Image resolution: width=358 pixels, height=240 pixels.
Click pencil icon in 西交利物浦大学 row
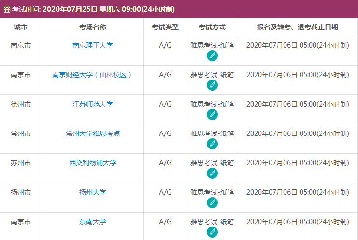pyautogui.click(x=212, y=173)
